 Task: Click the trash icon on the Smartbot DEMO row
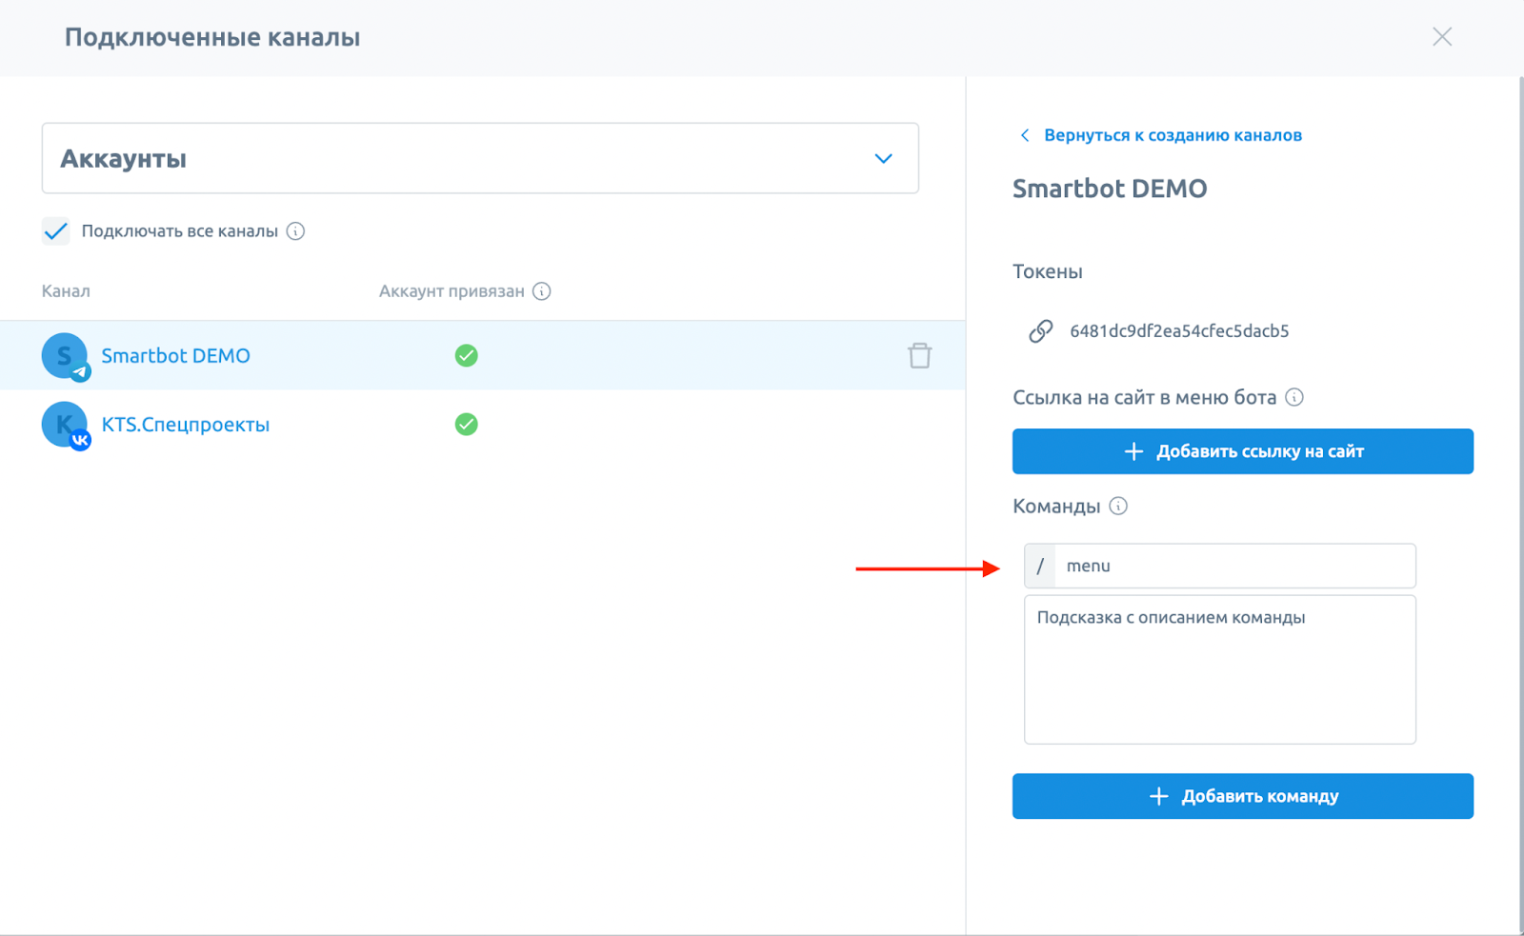pyautogui.click(x=919, y=355)
